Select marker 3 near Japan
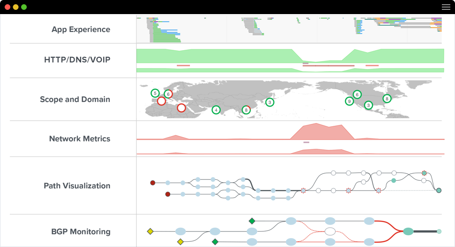The image size is (455, 247). [270, 102]
